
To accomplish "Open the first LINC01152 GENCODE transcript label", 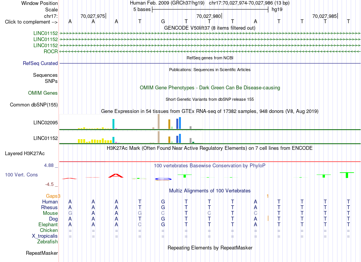I will 46,33.
